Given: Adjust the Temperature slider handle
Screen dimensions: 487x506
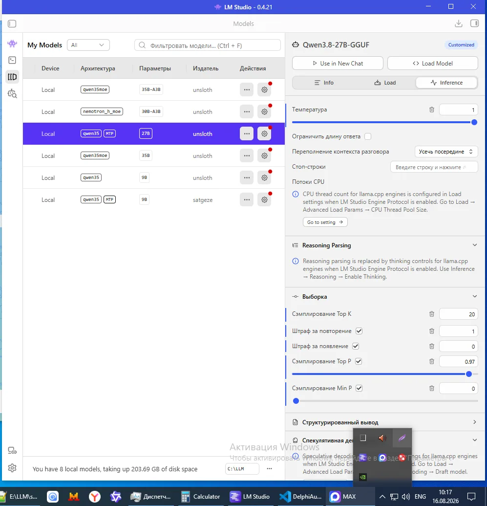Looking at the screenshot, I should coord(474,122).
